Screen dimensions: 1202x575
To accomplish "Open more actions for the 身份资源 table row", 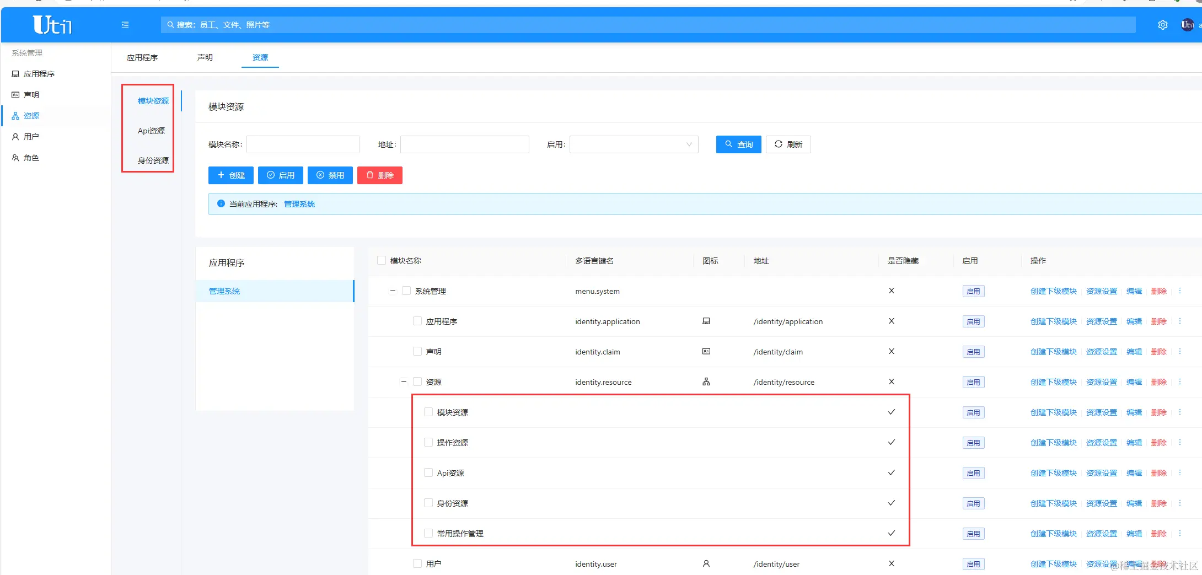I will pos(1180,503).
